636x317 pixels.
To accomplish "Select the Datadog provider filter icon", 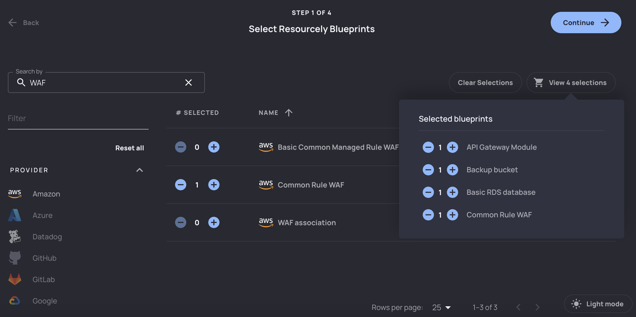I will pos(15,236).
